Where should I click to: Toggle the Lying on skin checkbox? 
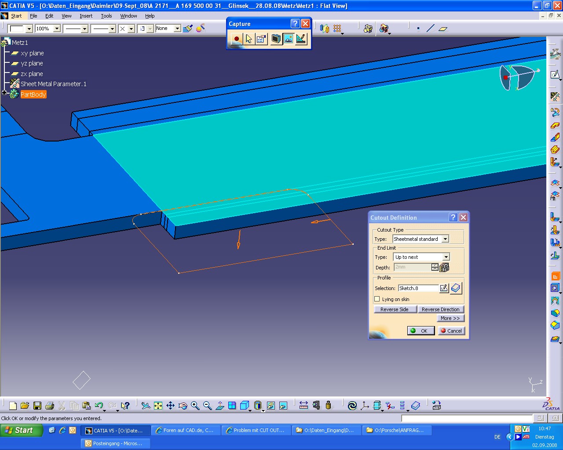(x=377, y=299)
